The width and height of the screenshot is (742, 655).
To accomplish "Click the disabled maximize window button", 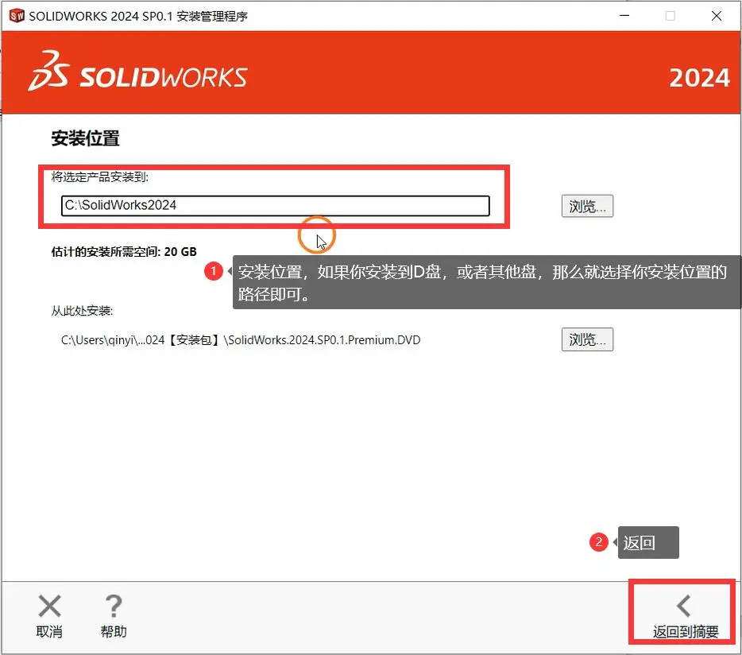I will [670, 16].
